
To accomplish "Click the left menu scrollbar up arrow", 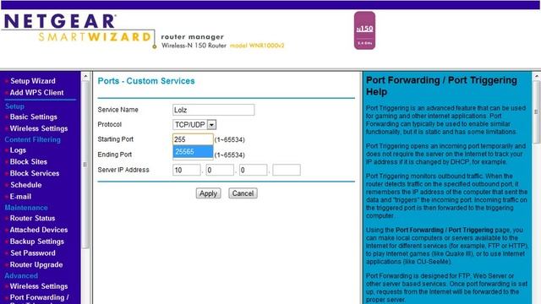I will (86, 76).
